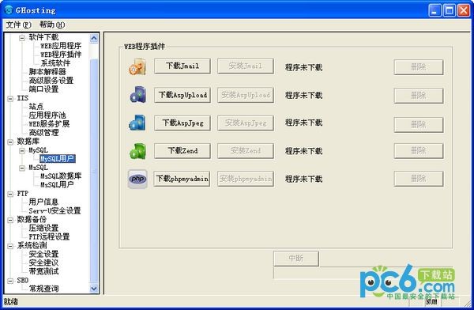Viewport: 474px width, 310px height.
Task: Select WEB应用程序 in the tree
Action: pos(61,46)
